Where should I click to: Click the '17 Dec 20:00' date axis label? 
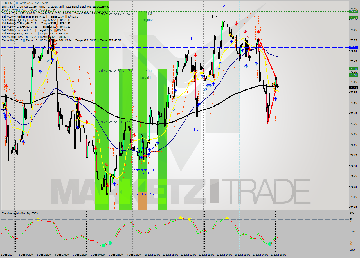click(x=278, y=255)
